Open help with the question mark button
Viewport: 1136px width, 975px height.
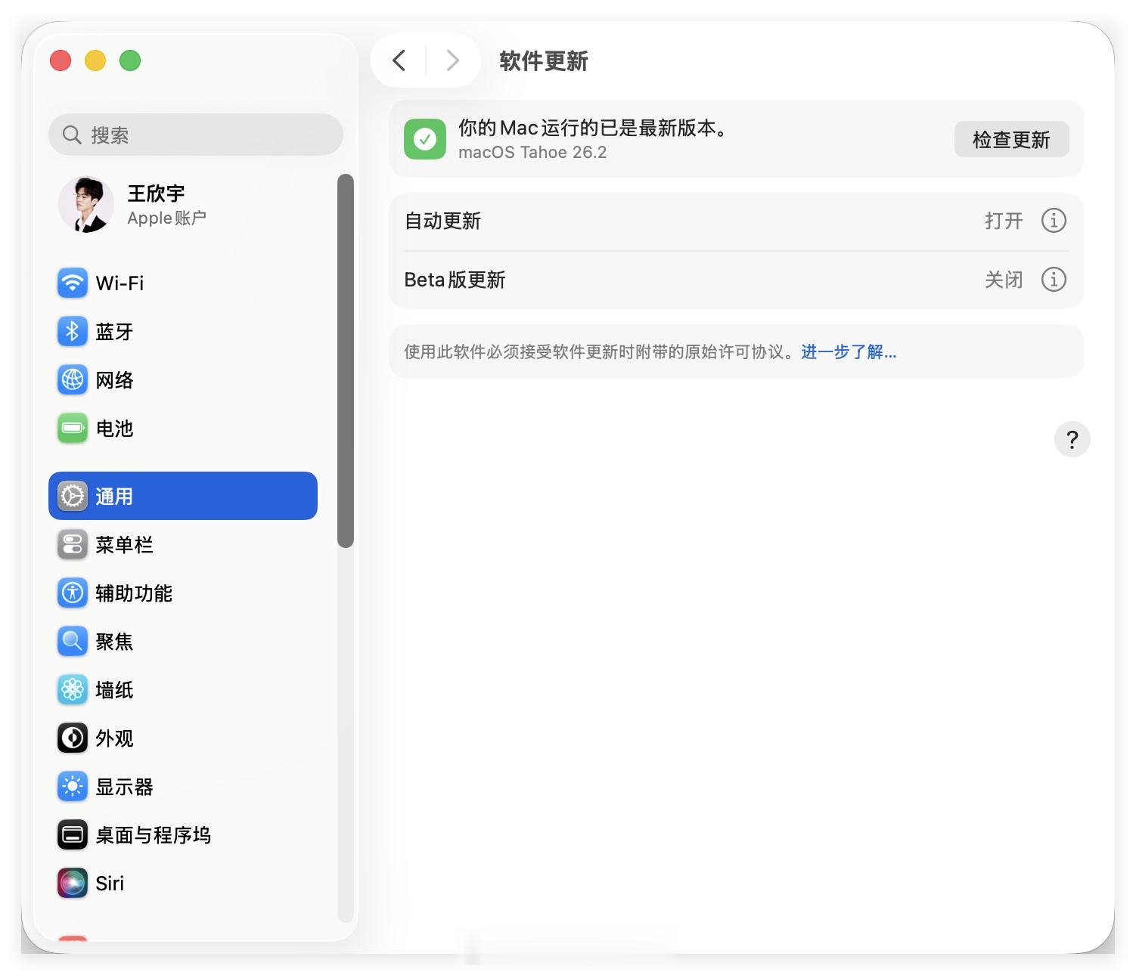coord(1072,439)
